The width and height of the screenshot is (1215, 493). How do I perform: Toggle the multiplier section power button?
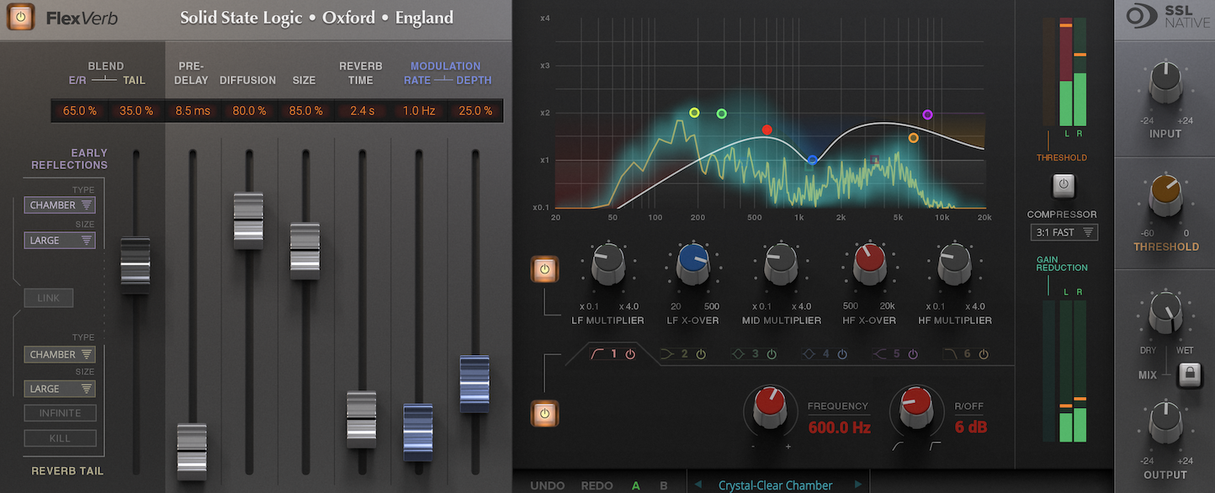(544, 268)
